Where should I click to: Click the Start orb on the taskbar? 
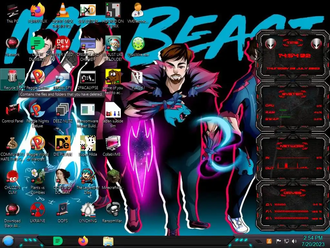click(8, 241)
